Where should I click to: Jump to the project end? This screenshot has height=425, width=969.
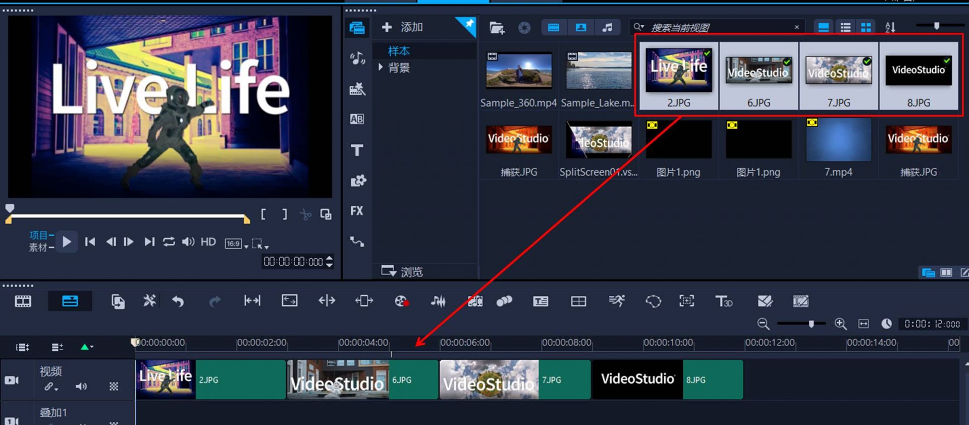click(x=149, y=242)
